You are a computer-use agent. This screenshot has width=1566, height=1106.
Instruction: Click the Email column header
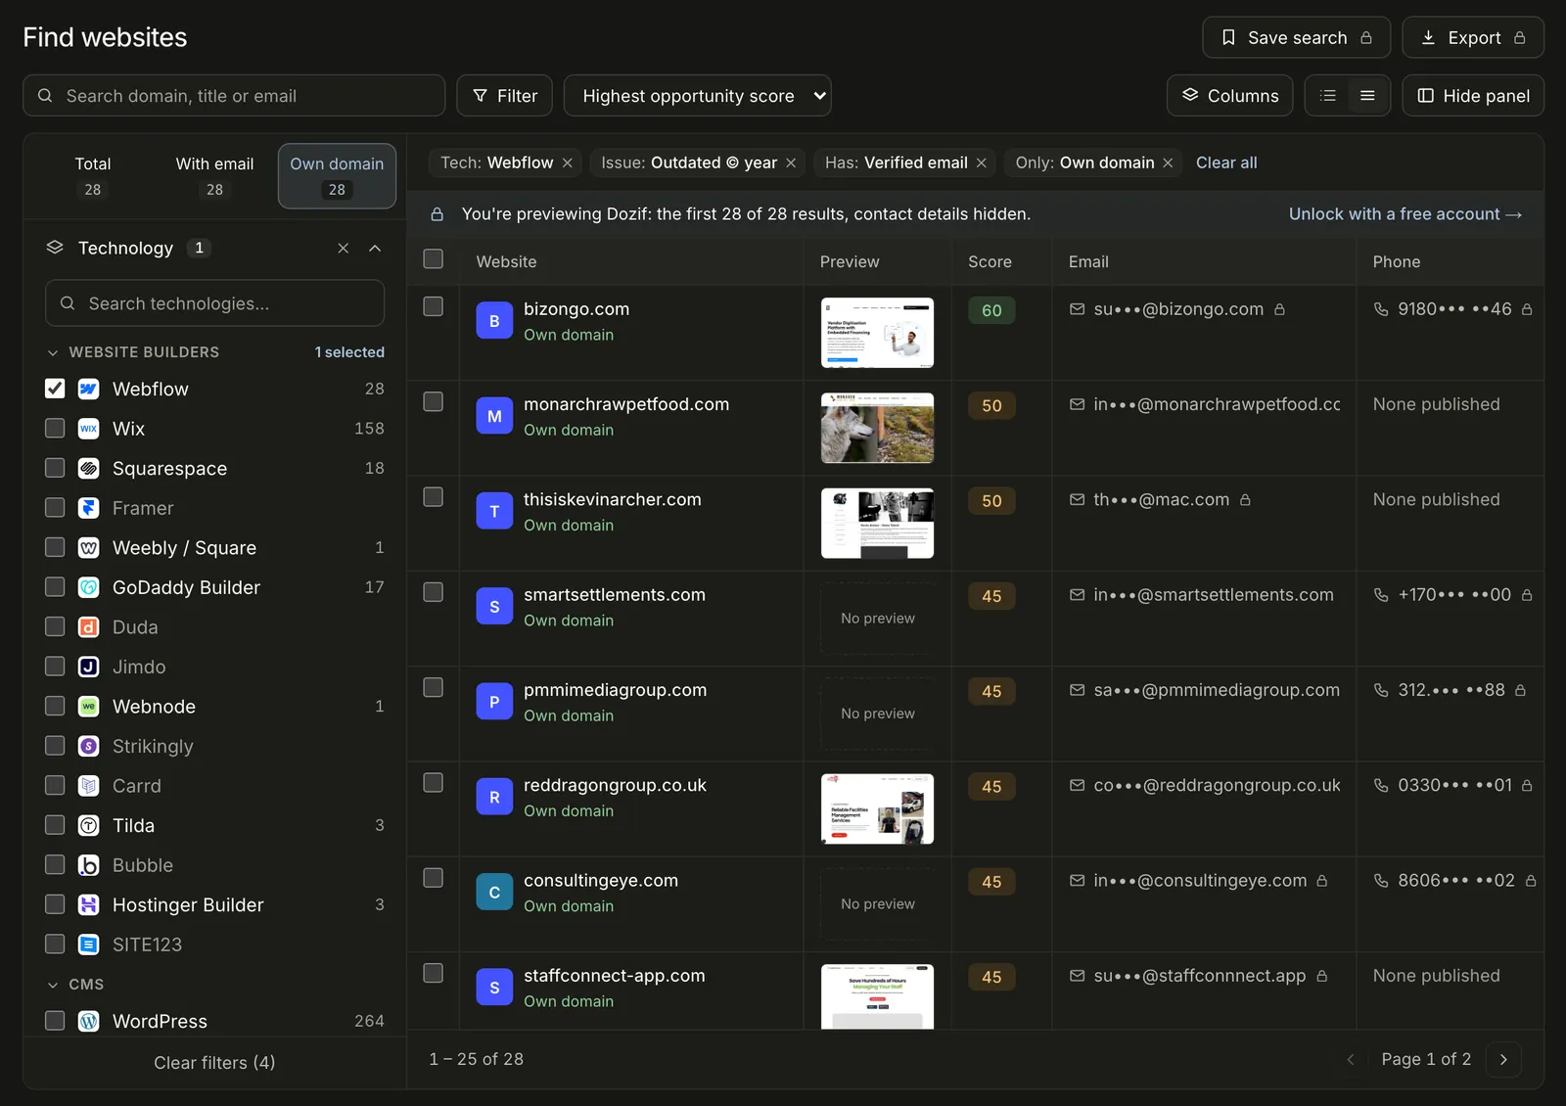coord(1088,262)
